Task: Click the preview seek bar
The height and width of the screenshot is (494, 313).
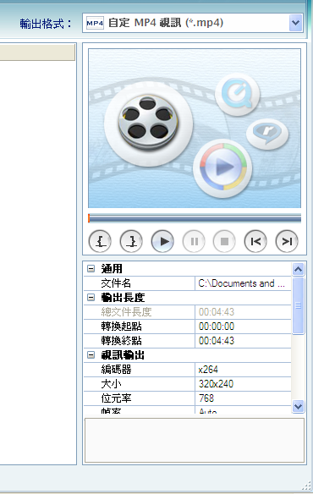Action: [195, 218]
